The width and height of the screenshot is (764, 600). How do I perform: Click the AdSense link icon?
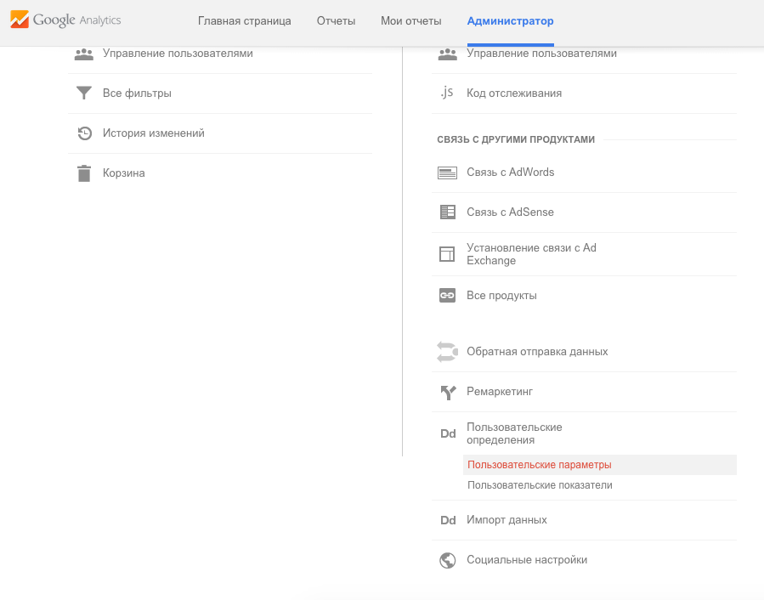click(x=447, y=212)
